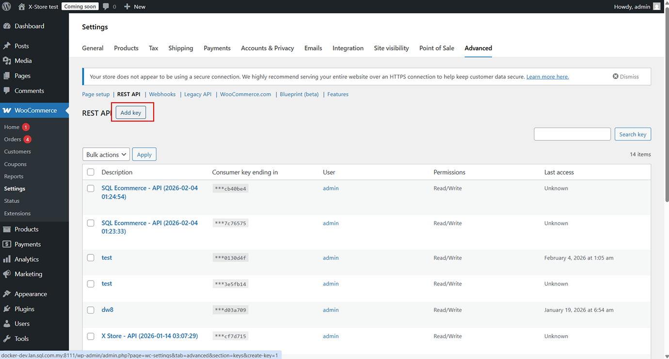Open Analytics via bar chart icon
Screen dimensions: 669x359
(7, 259)
